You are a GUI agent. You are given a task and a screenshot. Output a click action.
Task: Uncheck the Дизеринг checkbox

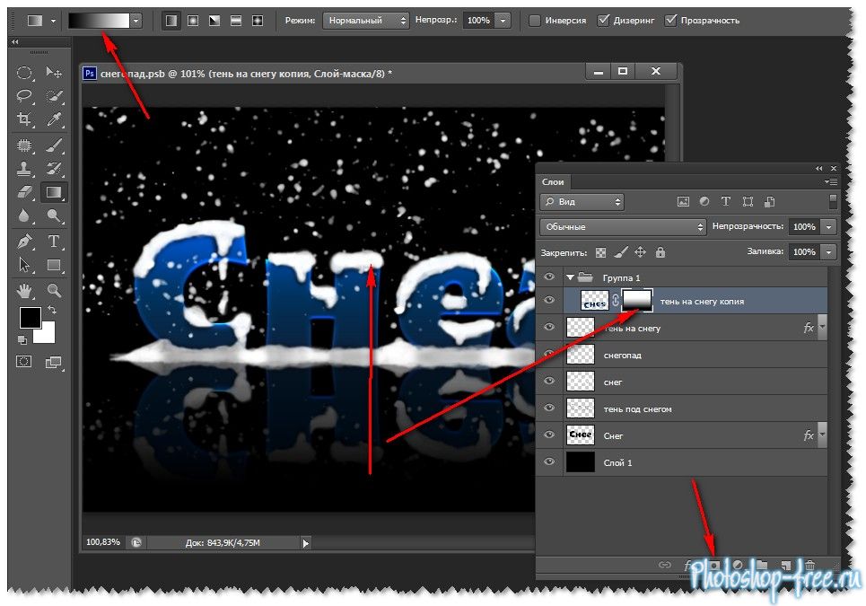click(x=603, y=20)
